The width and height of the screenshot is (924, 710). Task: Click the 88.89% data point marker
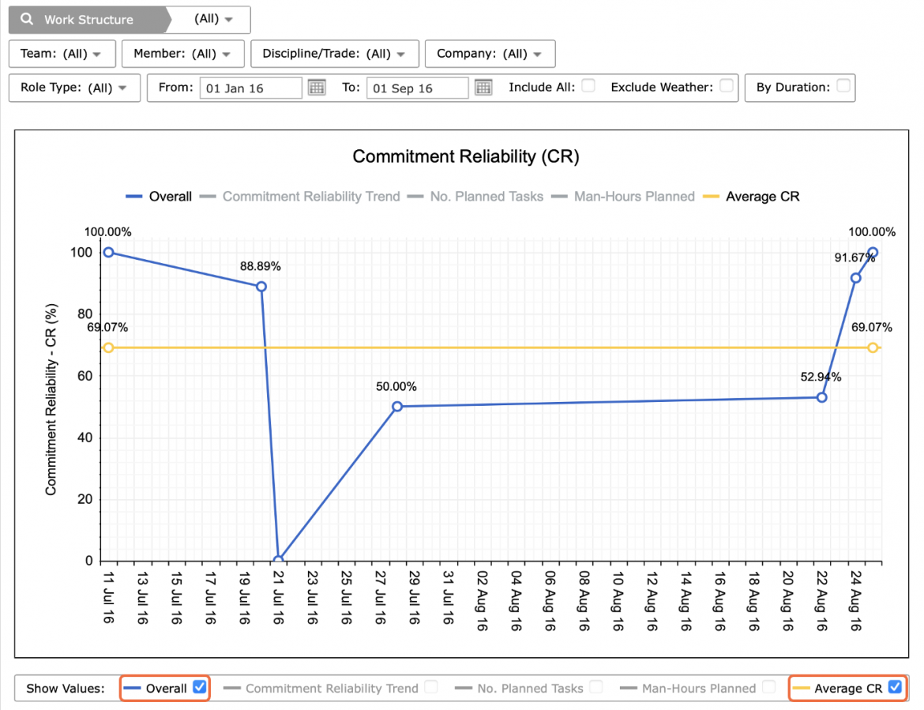point(261,287)
